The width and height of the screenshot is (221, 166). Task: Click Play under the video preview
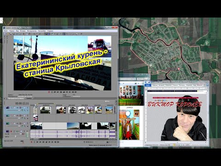pyautogui.click(x=58, y=92)
